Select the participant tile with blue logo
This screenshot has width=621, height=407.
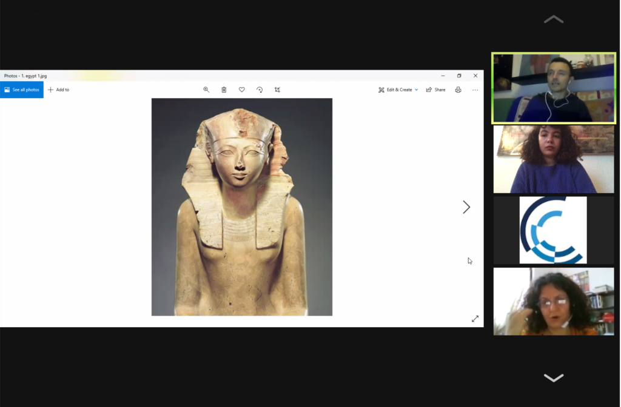[x=554, y=230]
